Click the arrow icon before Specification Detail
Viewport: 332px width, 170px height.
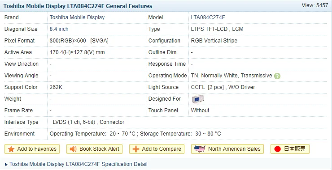tap(6, 164)
